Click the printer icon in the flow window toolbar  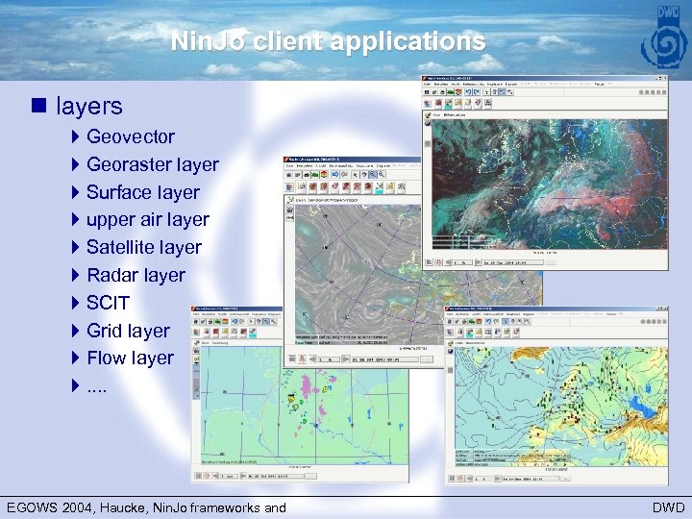tap(307, 175)
